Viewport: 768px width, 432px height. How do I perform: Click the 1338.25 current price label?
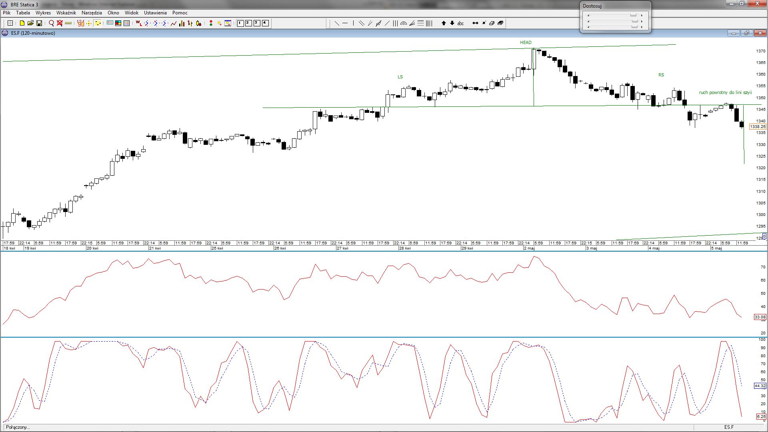pyautogui.click(x=757, y=127)
